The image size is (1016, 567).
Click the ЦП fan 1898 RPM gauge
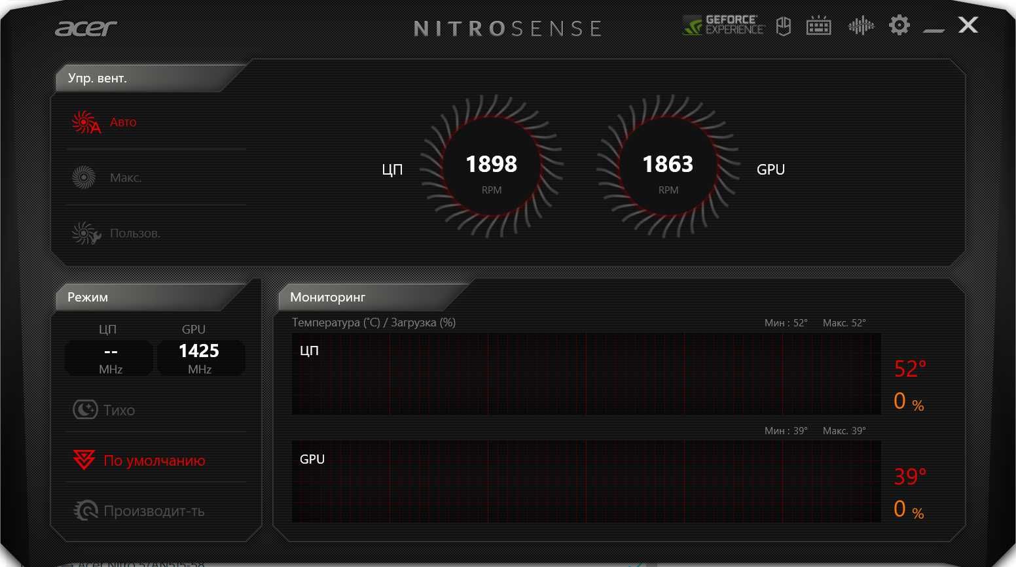(x=492, y=166)
